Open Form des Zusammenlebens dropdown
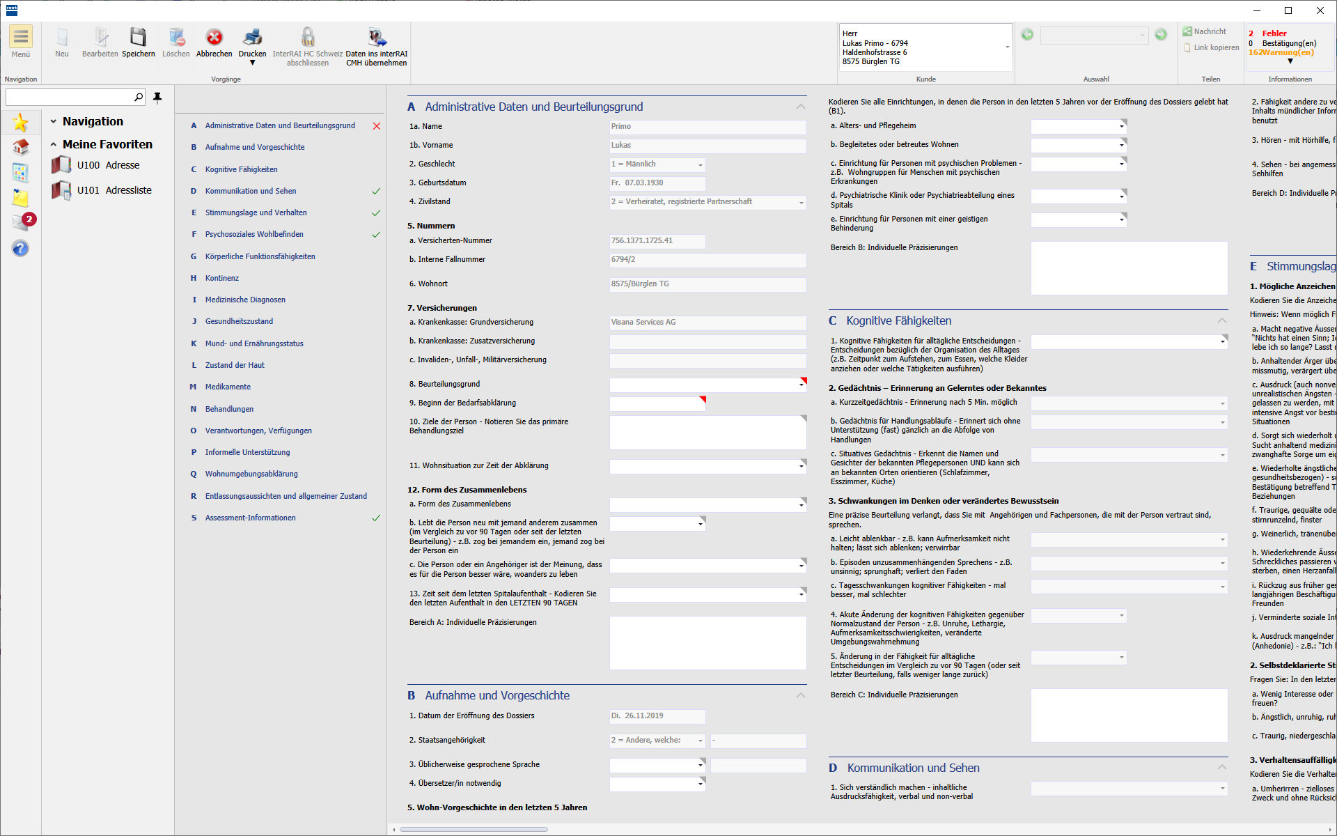The image size is (1337, 836). [802, 504]
